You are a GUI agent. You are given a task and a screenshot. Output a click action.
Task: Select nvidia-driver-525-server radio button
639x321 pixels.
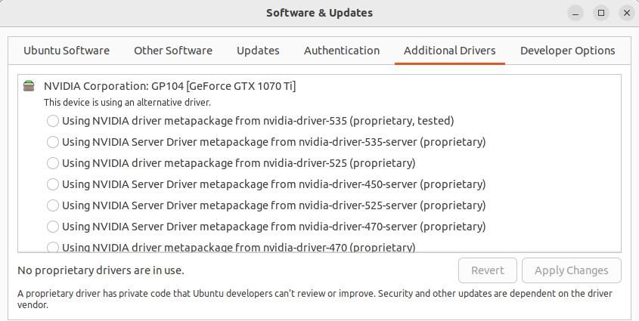tap(53, 205)
